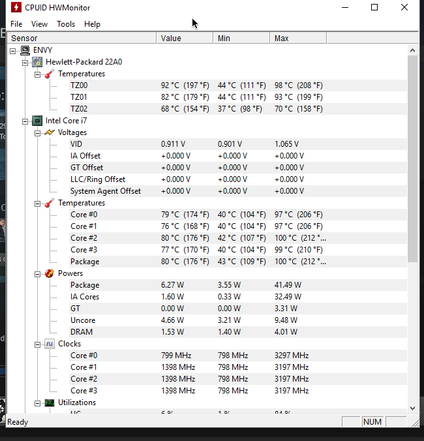Select Package under Powers
The width and height of the screenshot is (424, 441).
coord(238,285)
